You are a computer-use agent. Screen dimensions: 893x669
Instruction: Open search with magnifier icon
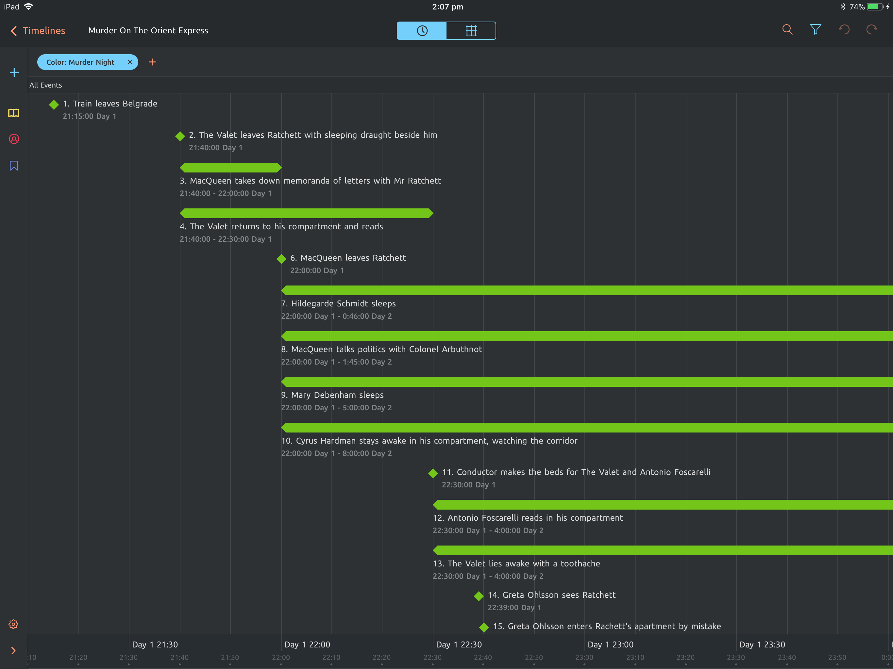point(787,29)
